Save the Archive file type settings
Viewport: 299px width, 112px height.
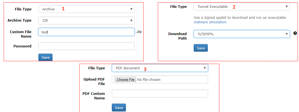pos(45,58)
